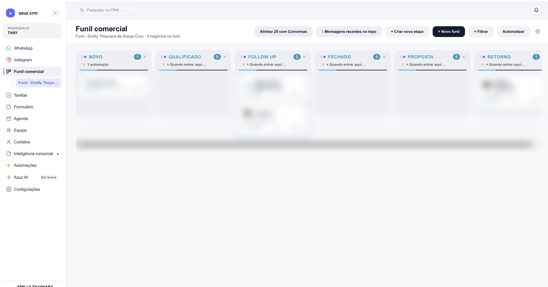The height and width of the screenshot is (287, 548).
Task: Open Contatos in the sidebar
Action: [32, 142]
